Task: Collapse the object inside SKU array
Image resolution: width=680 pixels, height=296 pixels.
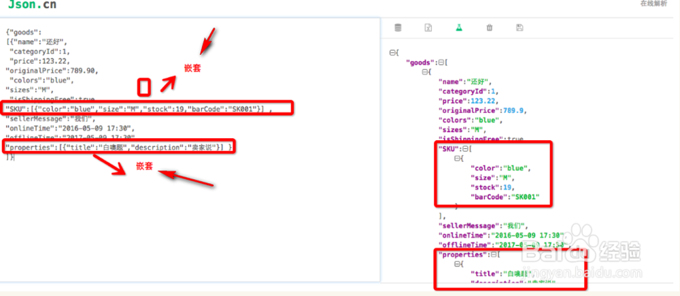Action: [457, 159]
